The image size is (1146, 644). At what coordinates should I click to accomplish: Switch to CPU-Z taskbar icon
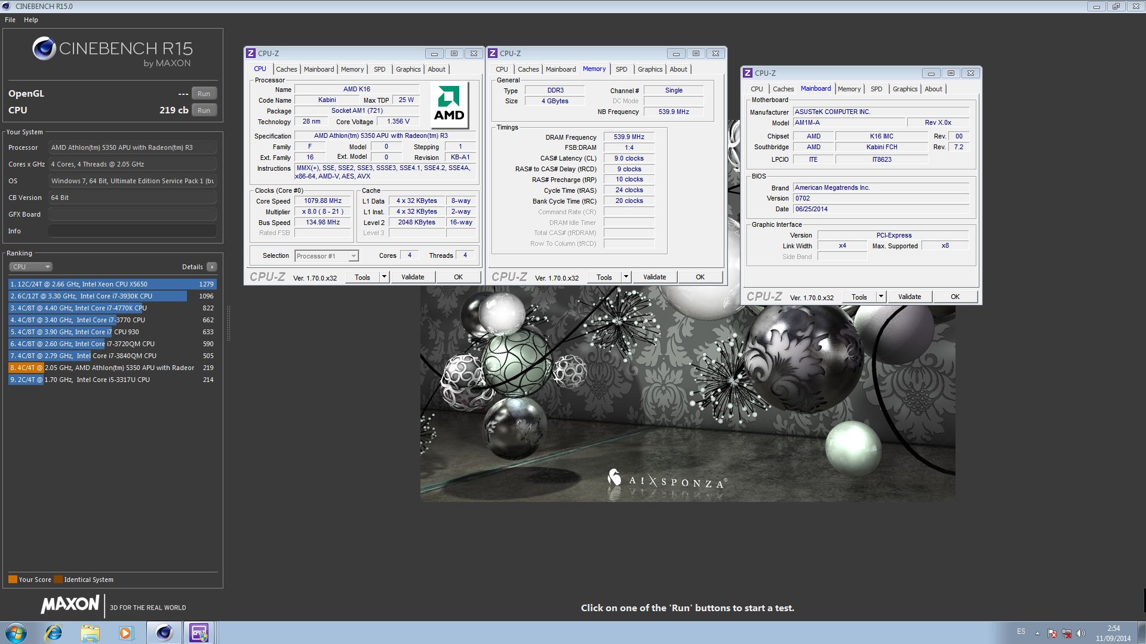point(199,633)
